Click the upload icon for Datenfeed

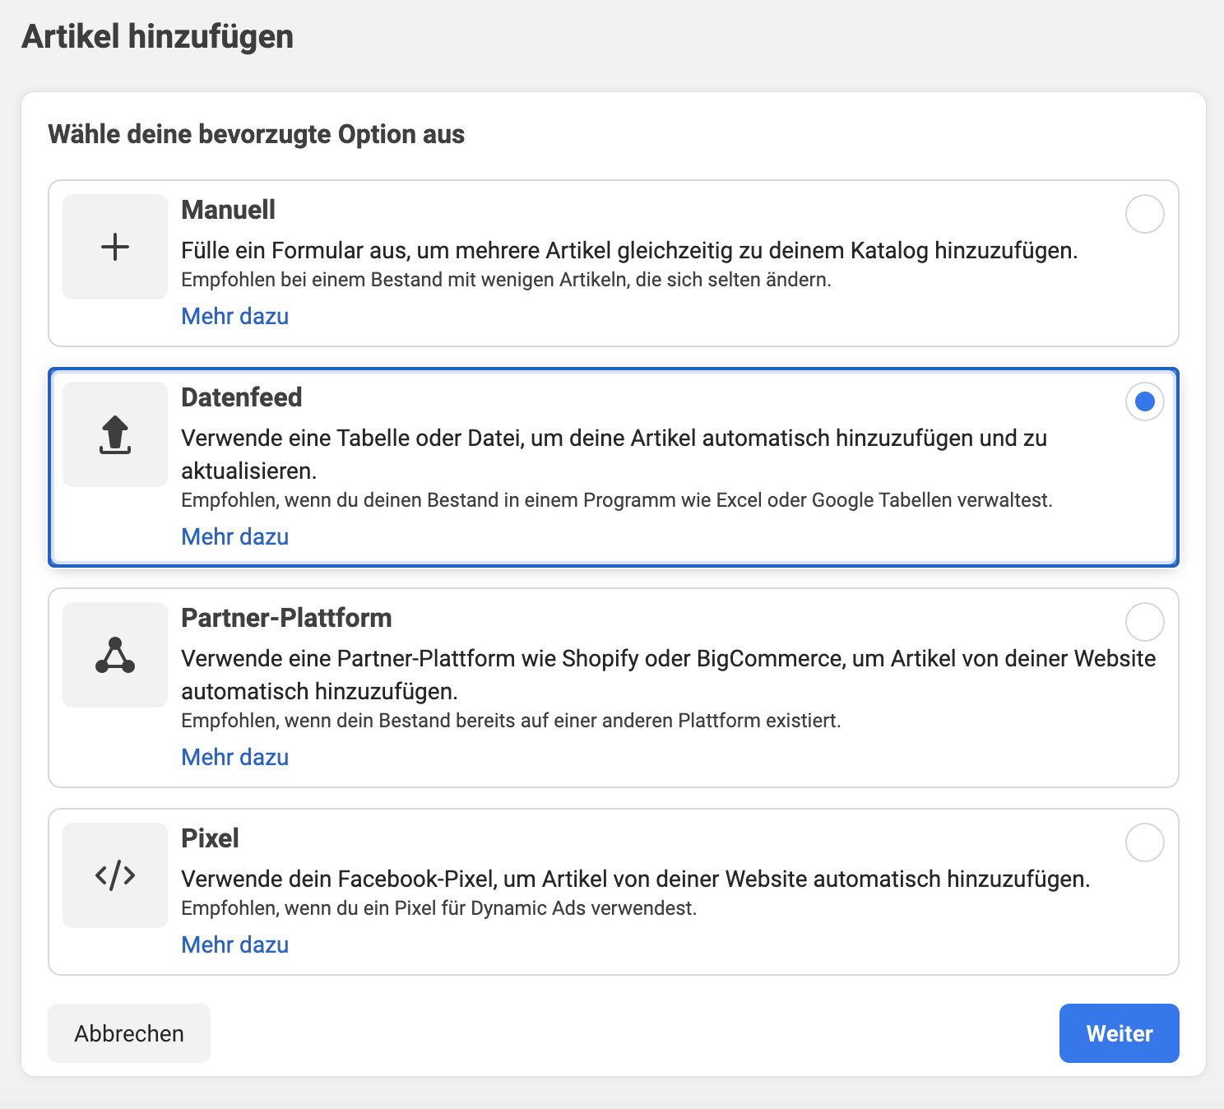(115, 434)
